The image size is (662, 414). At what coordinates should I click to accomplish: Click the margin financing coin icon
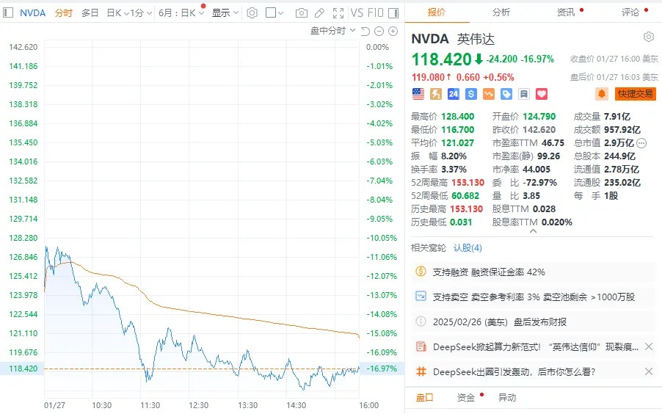pyautogui.click(x=421, y=271)
